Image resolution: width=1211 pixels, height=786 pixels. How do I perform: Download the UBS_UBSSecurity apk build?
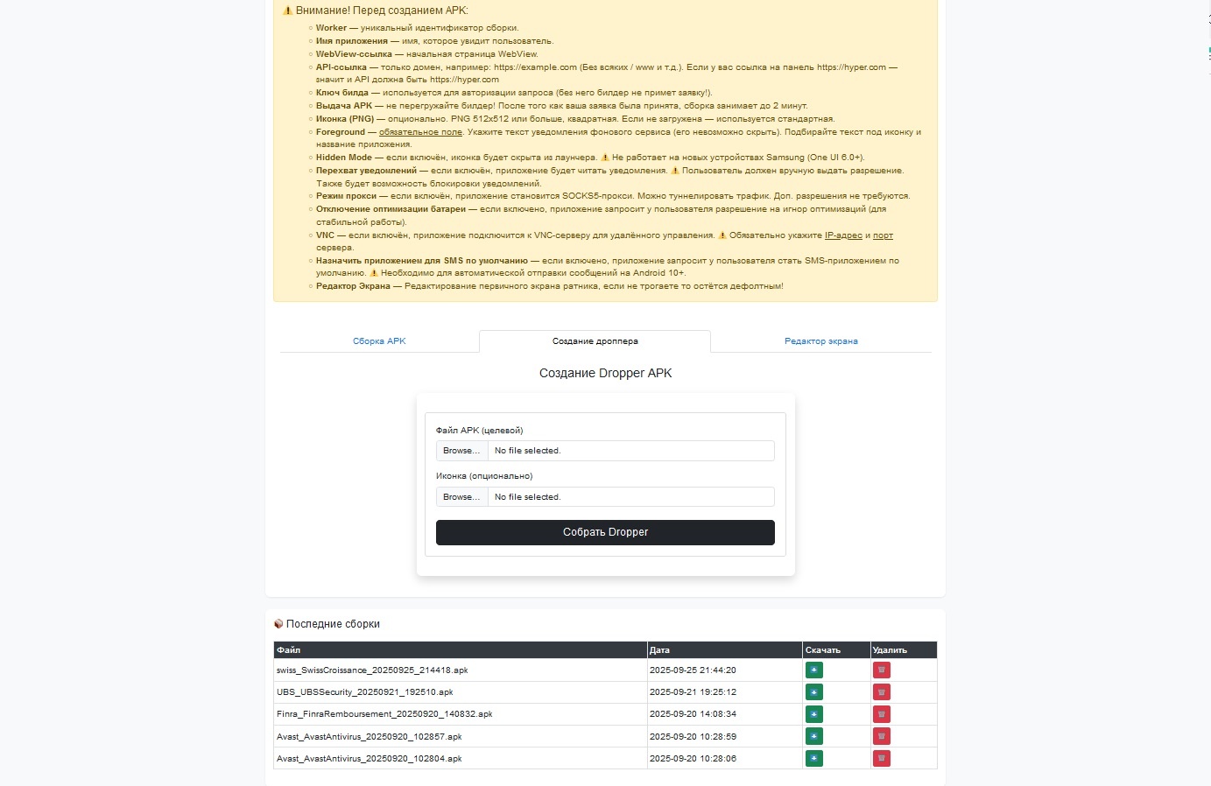click(813, 692)
